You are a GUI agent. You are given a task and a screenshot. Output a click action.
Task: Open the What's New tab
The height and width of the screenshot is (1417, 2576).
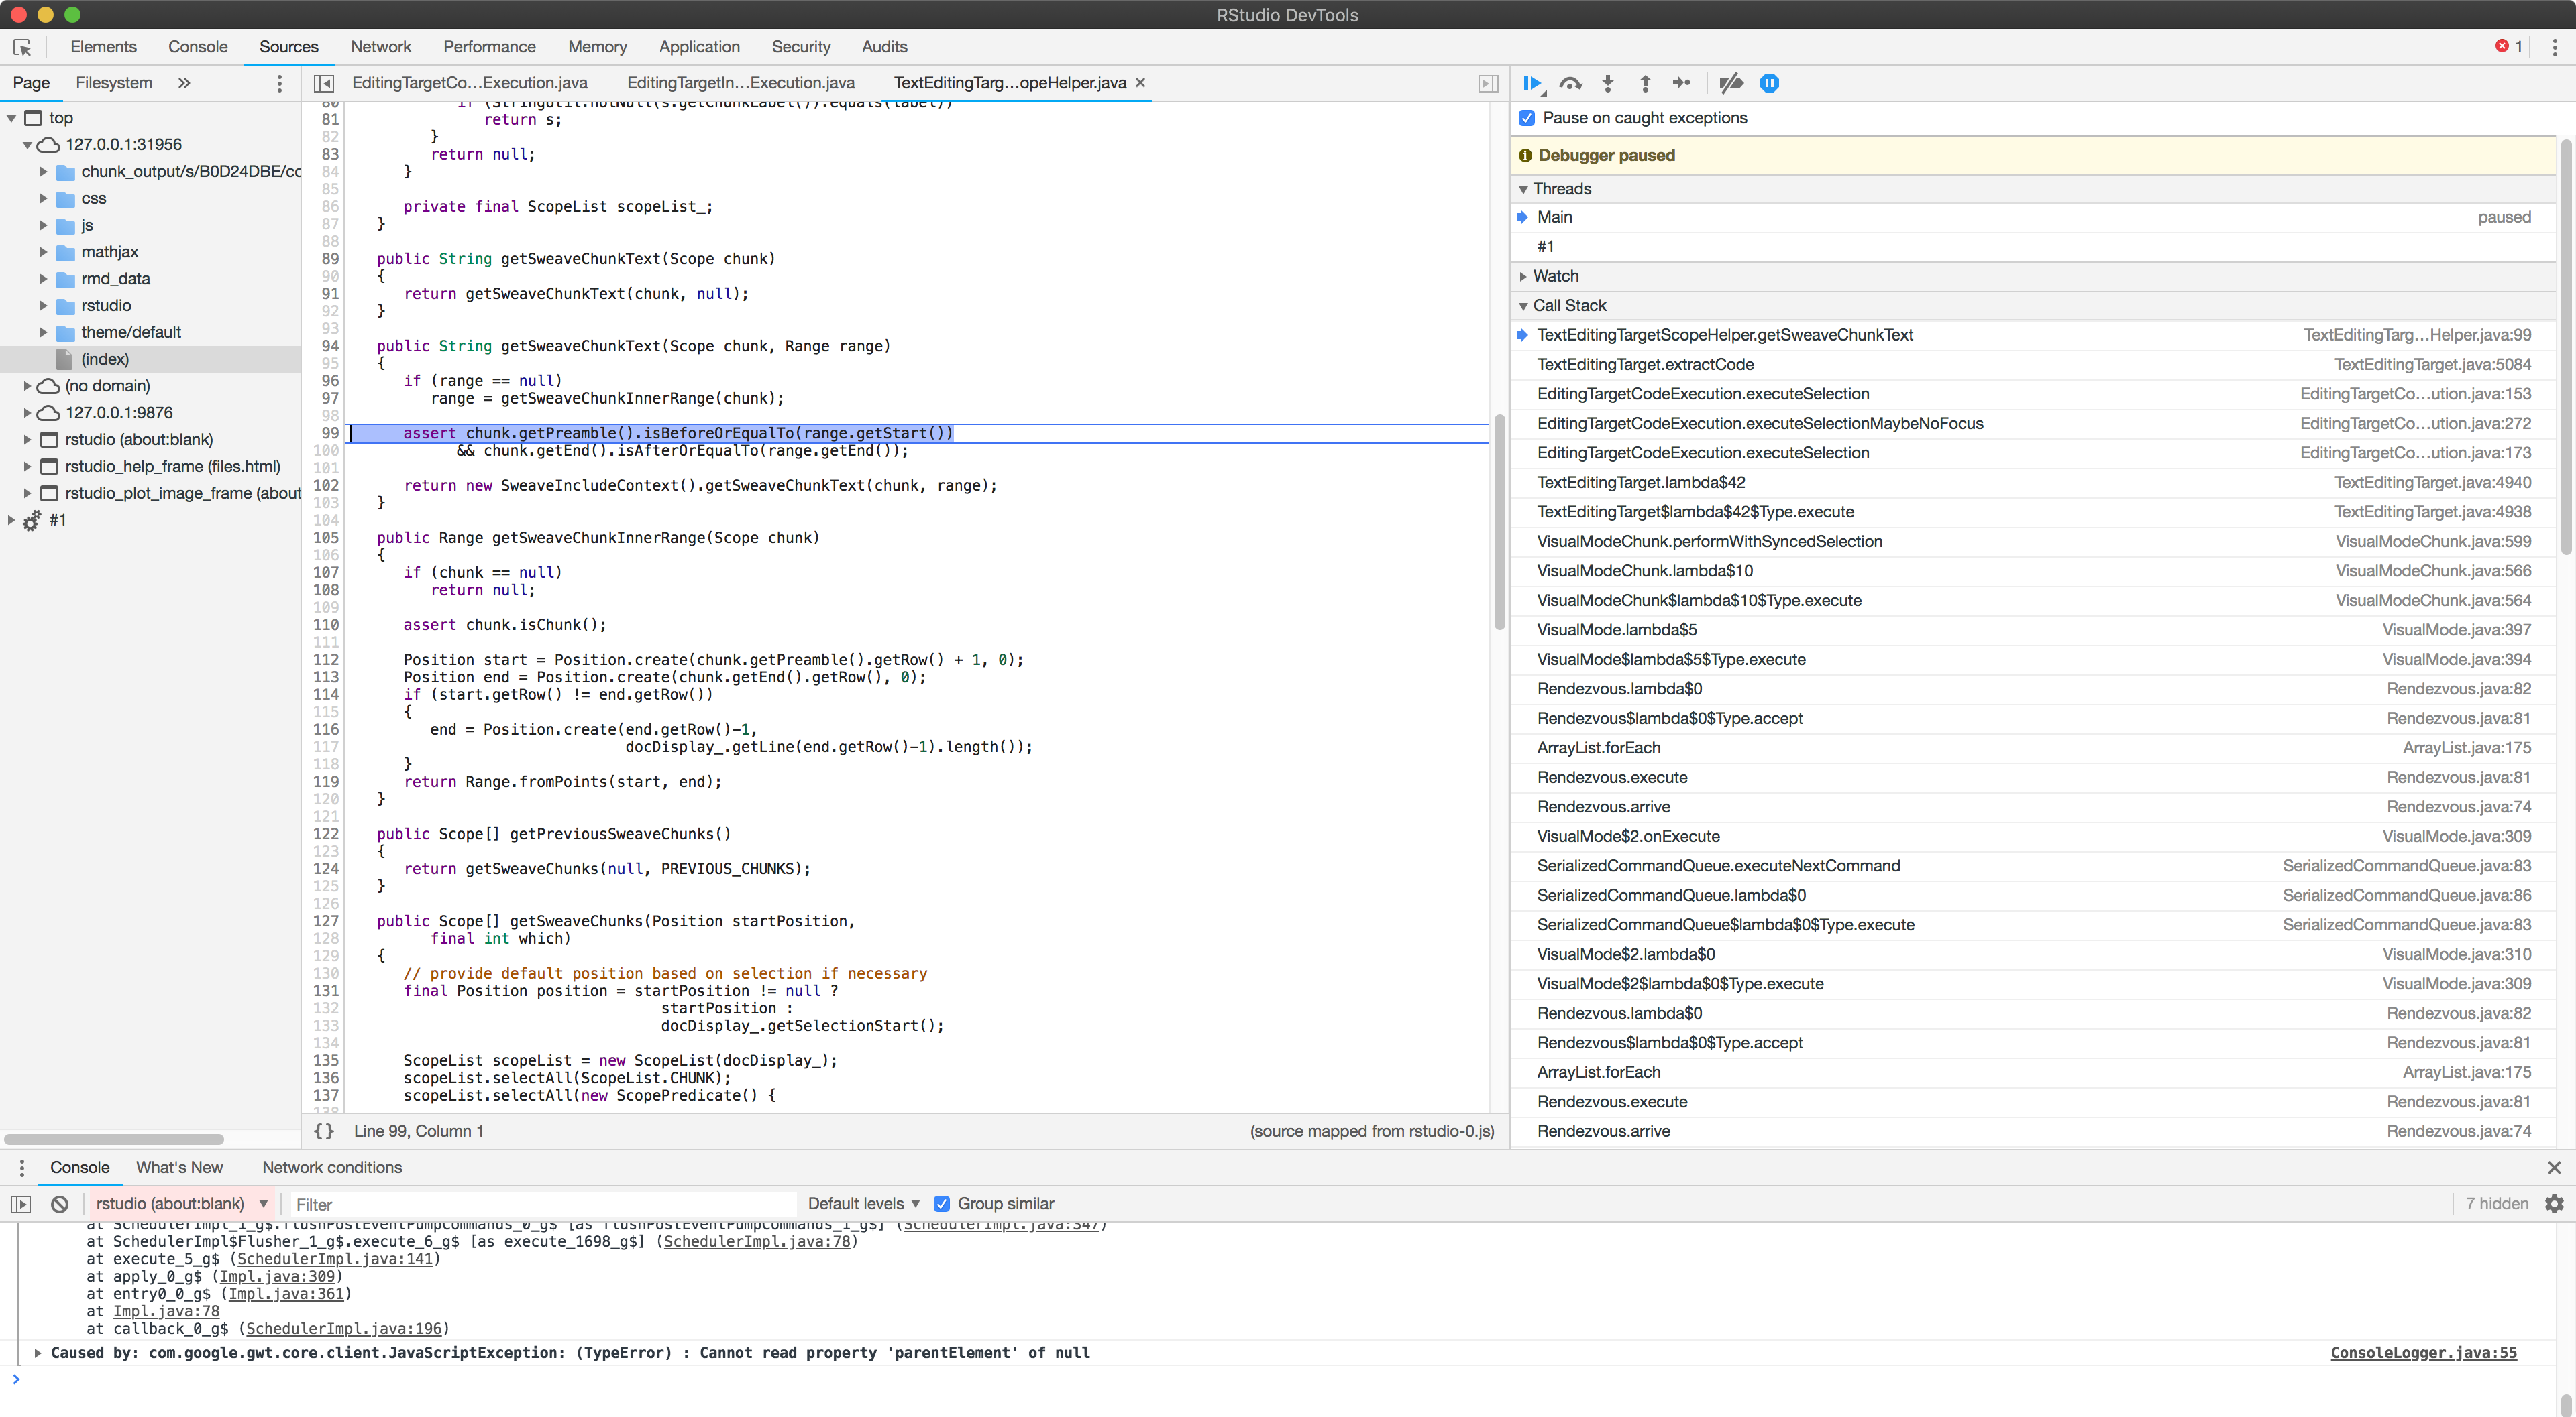coord(178,1166)
